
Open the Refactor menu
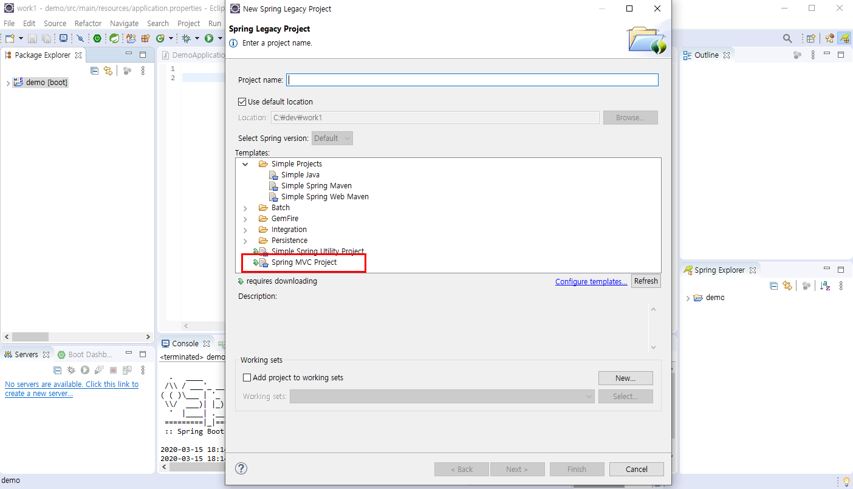coord(88,23)
